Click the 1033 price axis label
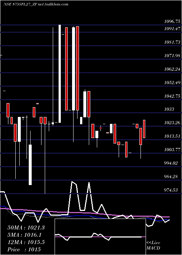 [169, 109]
